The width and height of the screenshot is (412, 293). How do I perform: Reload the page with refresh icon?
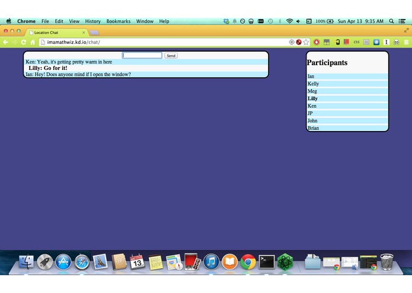click(23, 42)
